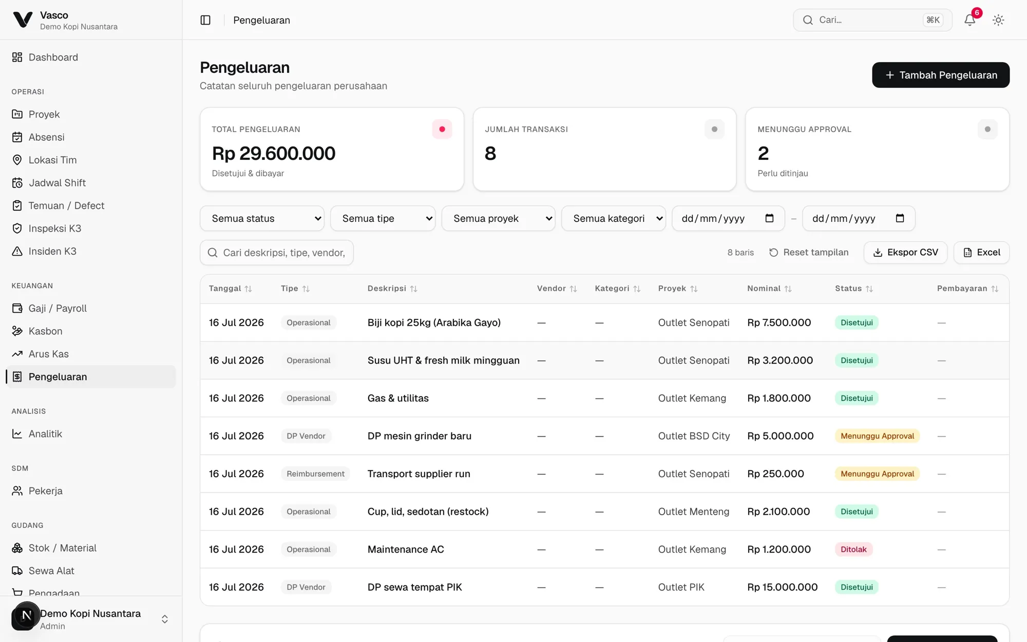The width and height of the screenshot is (1027, 642).
Task: Click the grey dot on Jumlah Transaksi card
Action: pos(714,129)
